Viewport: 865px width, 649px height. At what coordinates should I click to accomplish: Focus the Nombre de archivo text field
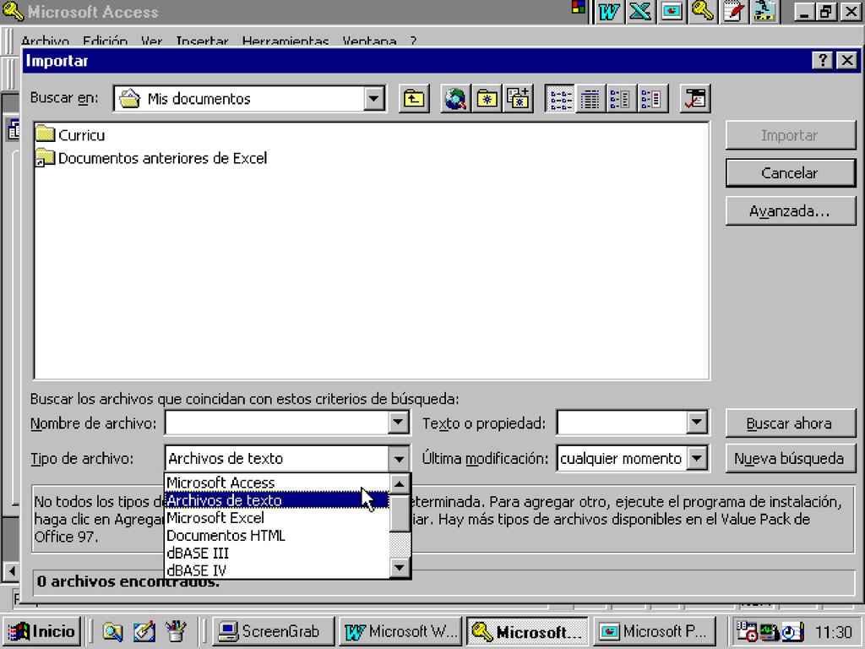[x=277, y=423]
